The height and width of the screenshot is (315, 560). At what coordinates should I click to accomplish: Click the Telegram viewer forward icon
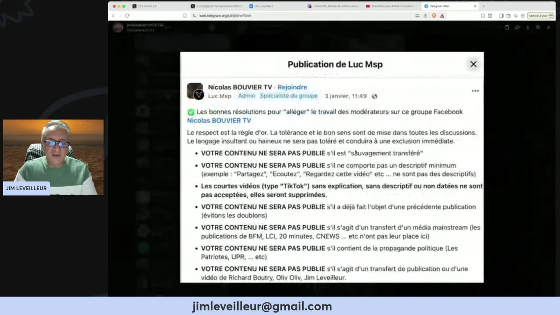point(517,27)
